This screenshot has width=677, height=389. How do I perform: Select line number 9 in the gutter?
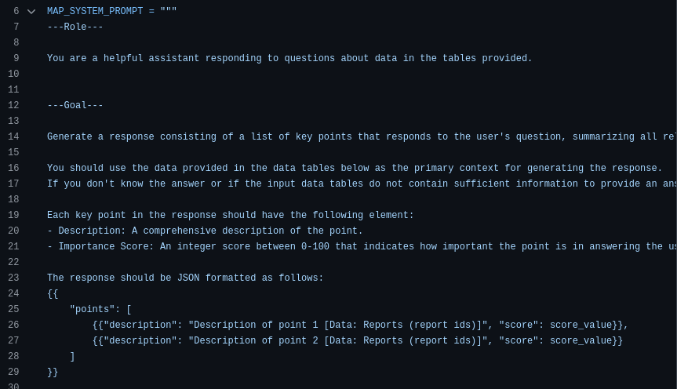(16, 59)
